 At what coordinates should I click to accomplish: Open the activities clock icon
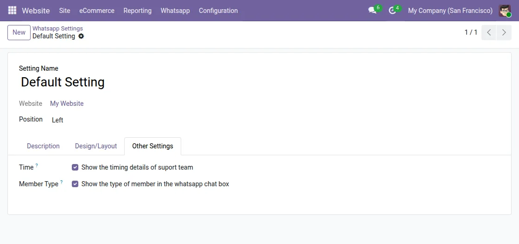[392, 10]
